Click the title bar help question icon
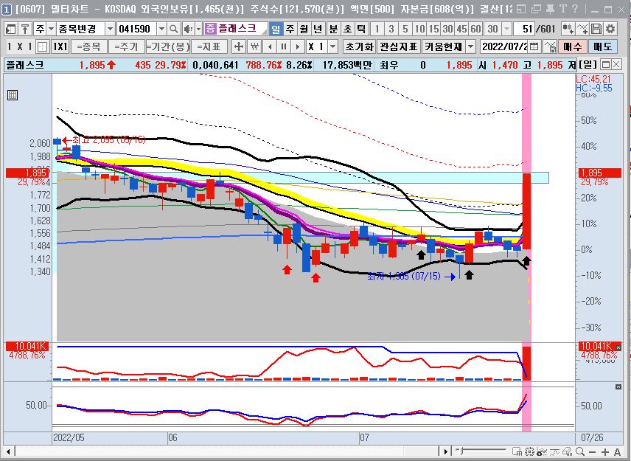 [575, 8]
